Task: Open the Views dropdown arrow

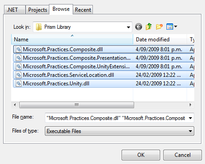Action: [x=176, y=27]
